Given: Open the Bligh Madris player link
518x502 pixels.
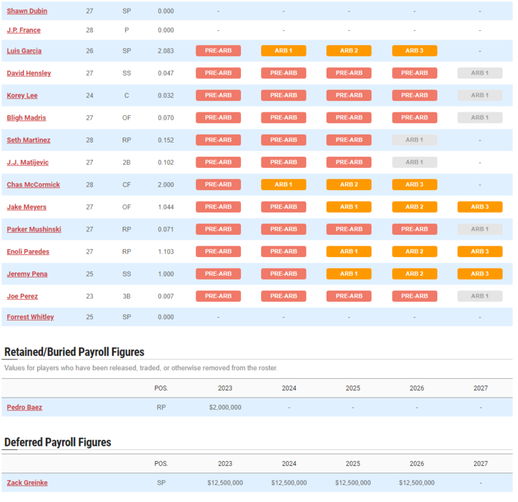Looking at the screenshot, I should [x=26, y=118].
